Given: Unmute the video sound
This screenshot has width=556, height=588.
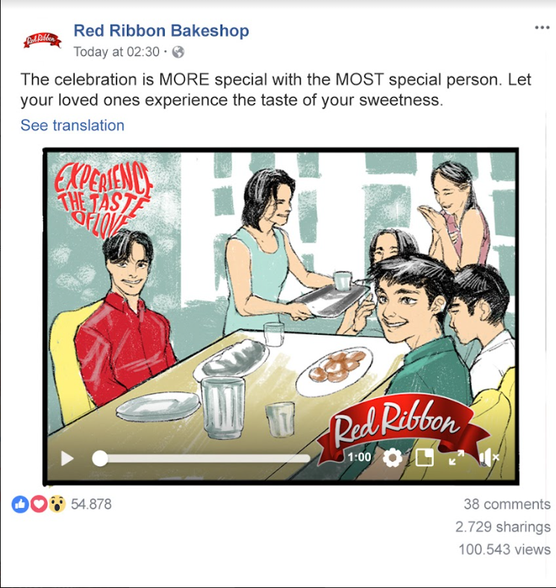Looking at the screenshot, I should [x=489, y=457].
